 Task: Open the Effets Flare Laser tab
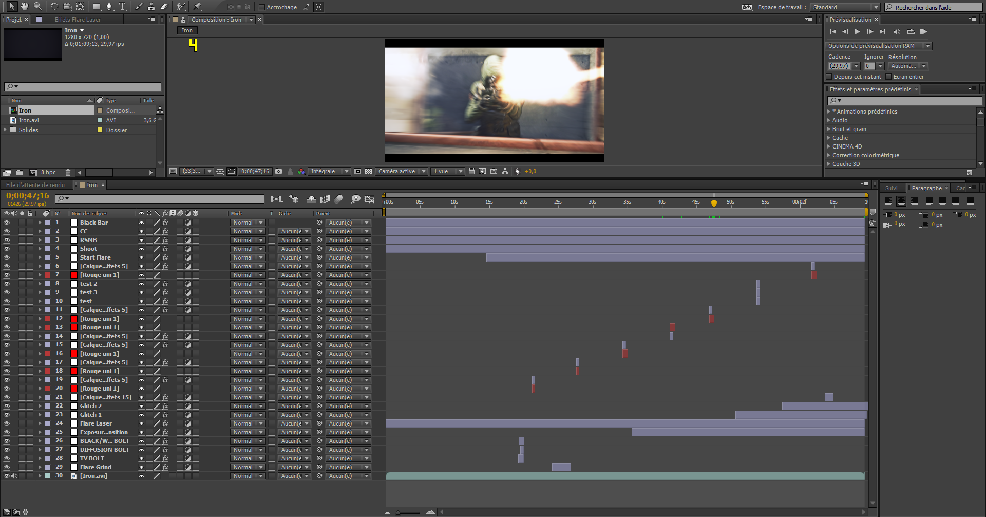[78, 20]
